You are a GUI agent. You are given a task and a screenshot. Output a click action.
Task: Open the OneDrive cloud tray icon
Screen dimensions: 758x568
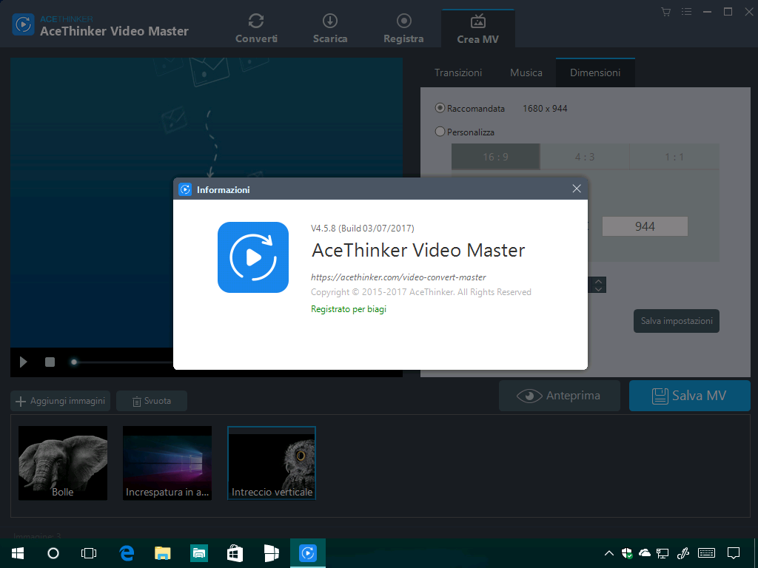click(x=645, y=553)
